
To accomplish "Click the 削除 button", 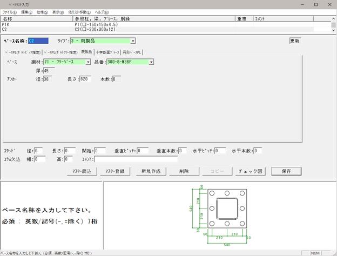I will click(x=184, y=171).
